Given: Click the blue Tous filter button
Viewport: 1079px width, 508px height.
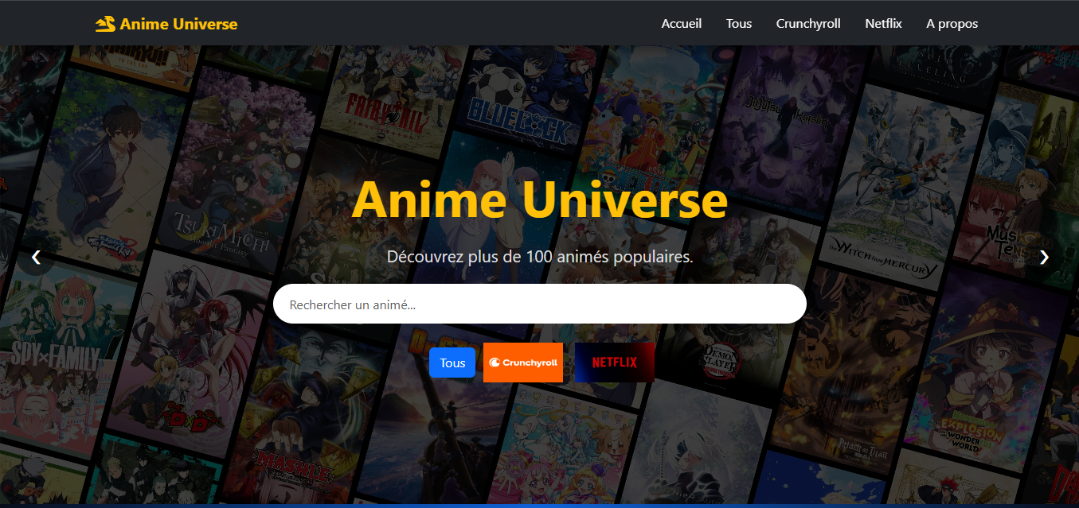Looking at the screenshot, I should tap(452, 363).
